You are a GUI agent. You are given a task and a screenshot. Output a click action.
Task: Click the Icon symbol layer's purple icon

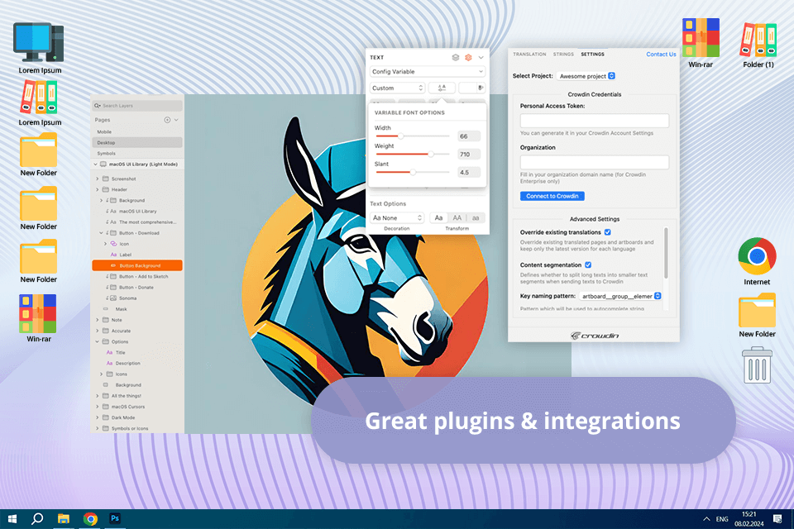[113, 244]
